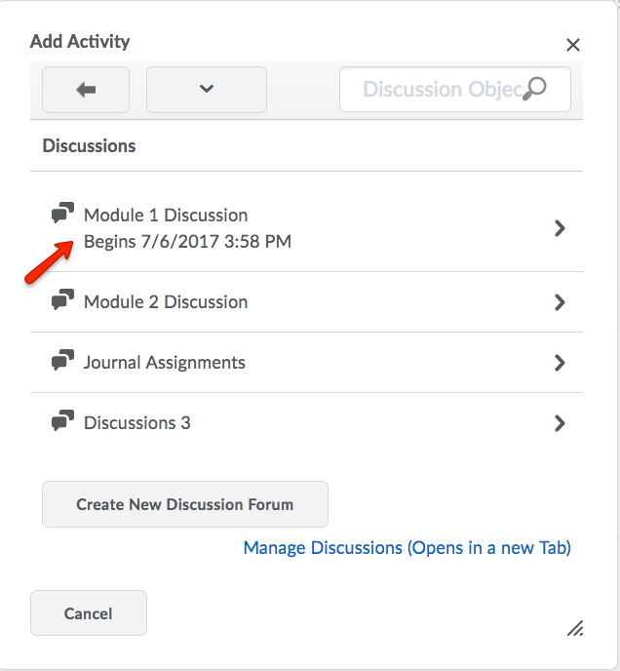
Task: Expand Module 1 Discussion right chevron
Action: click(560, 227)
